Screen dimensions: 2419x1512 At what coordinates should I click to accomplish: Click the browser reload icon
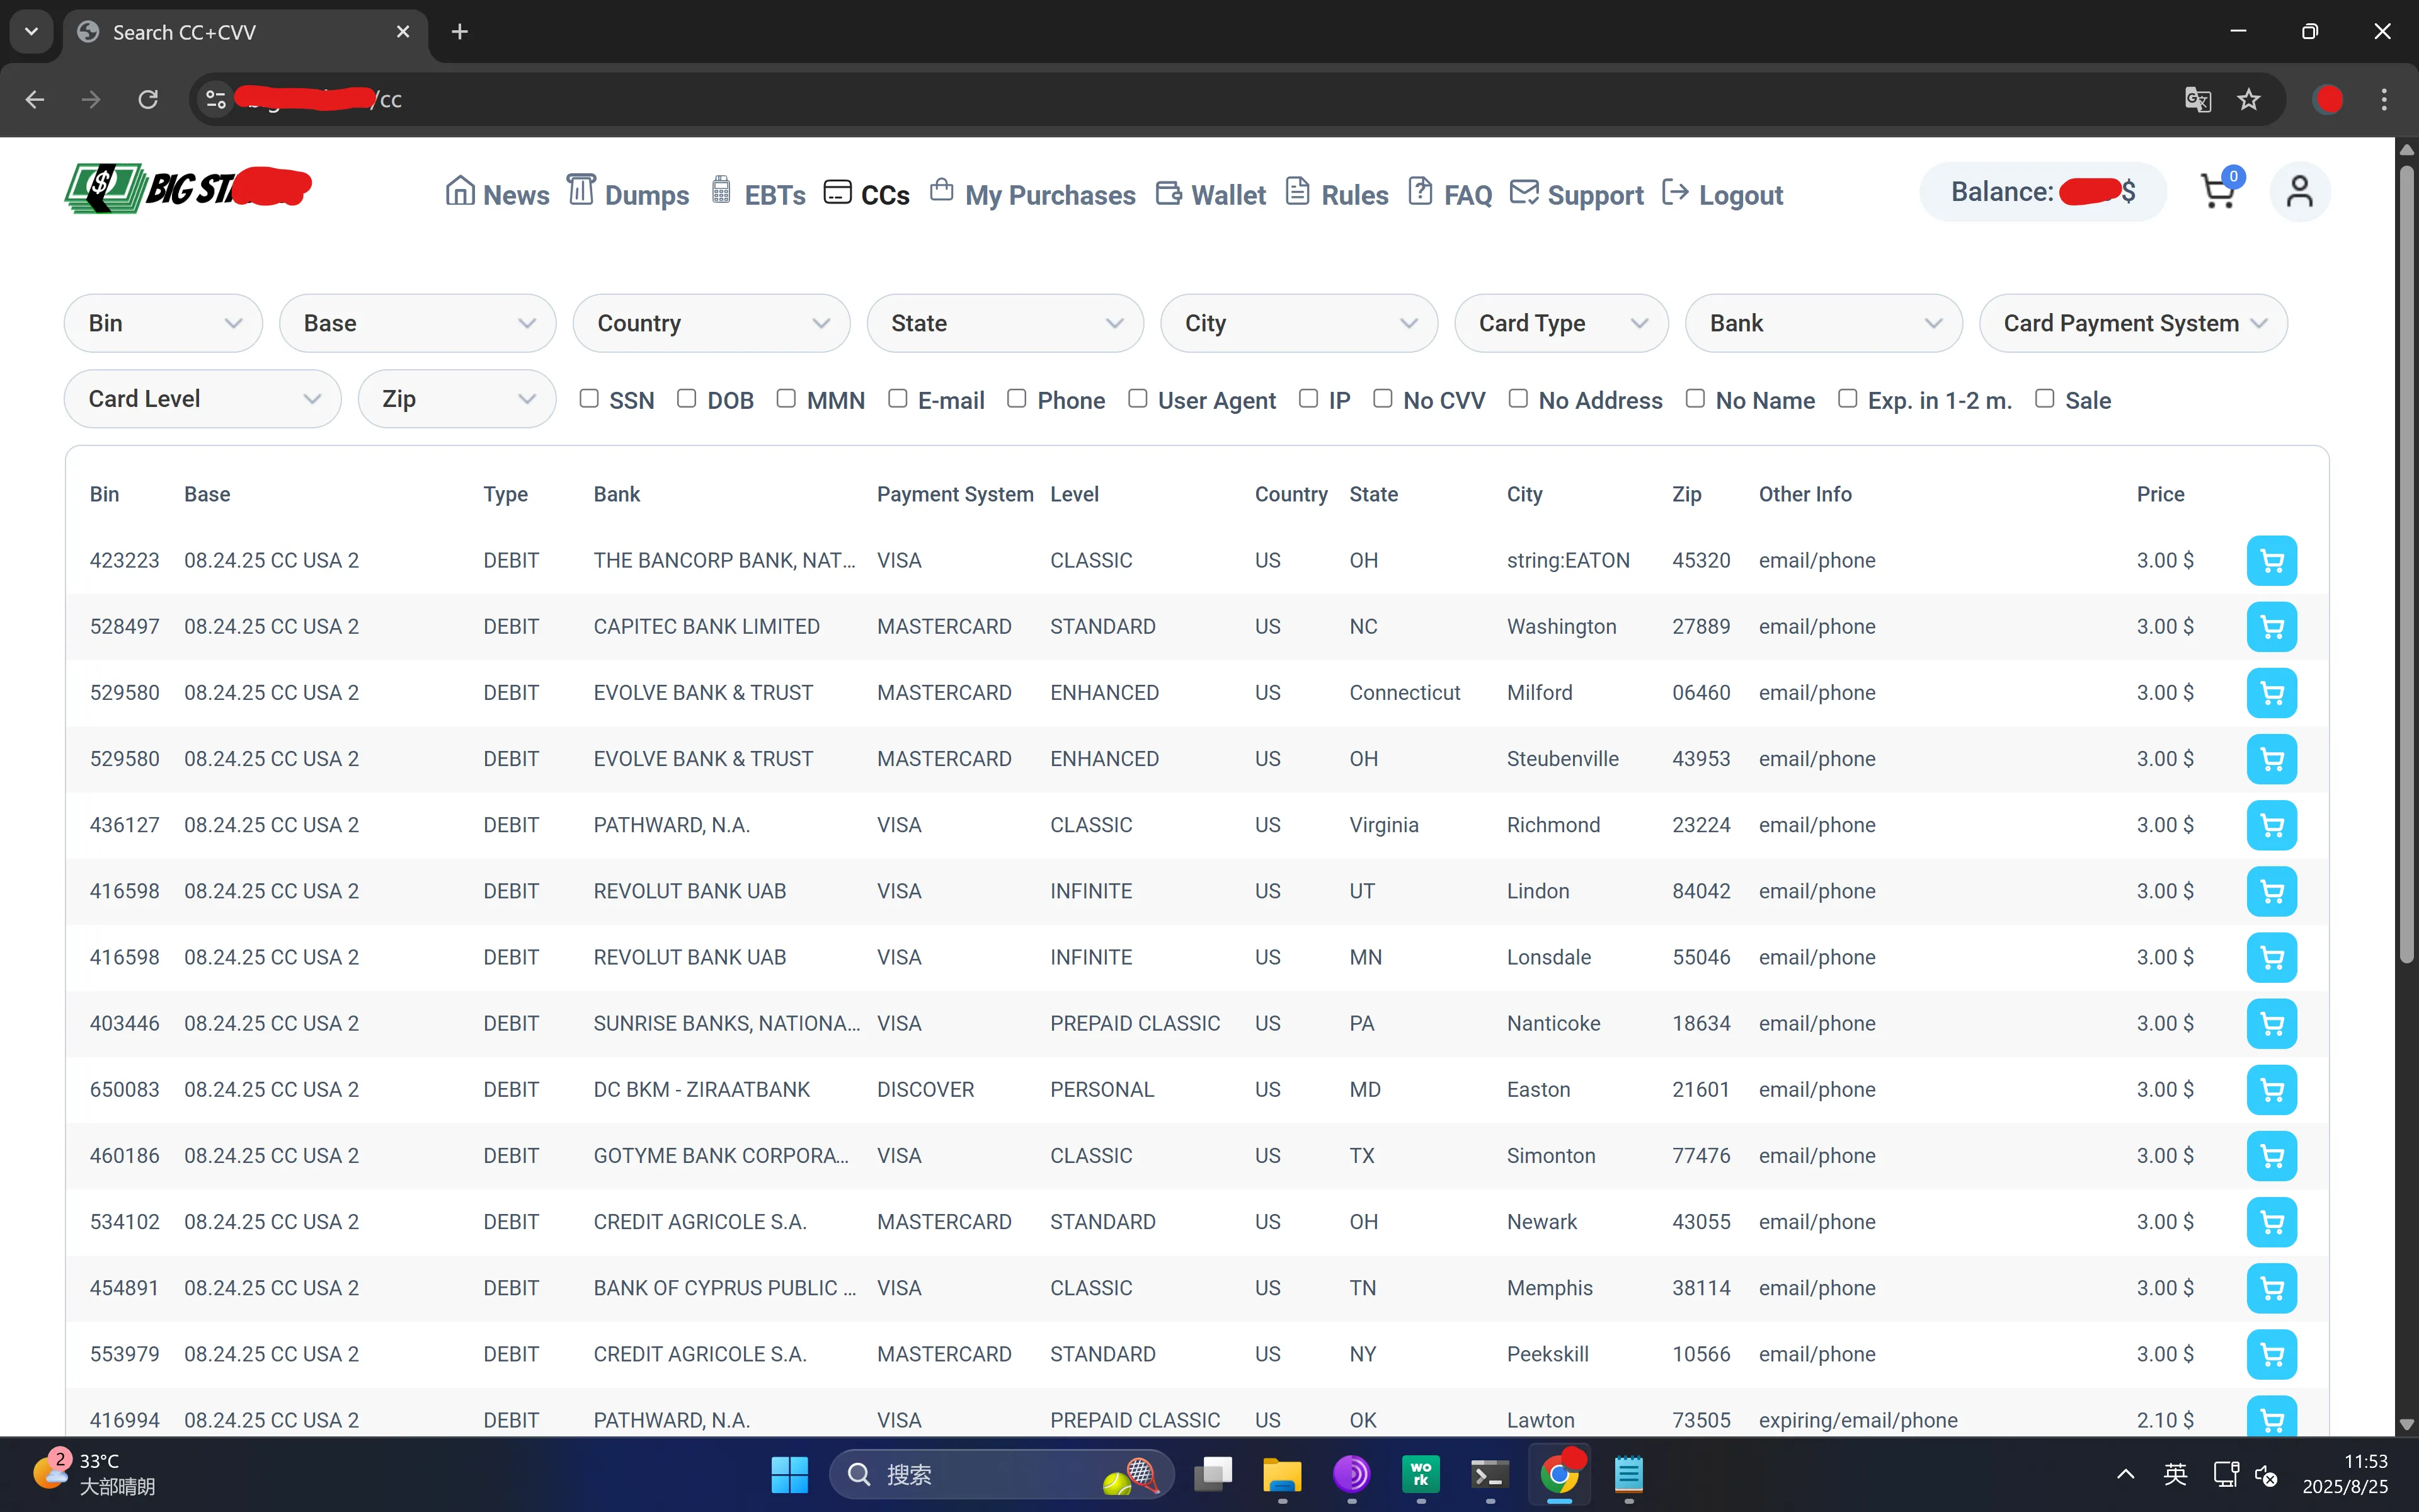click(148, 99)
